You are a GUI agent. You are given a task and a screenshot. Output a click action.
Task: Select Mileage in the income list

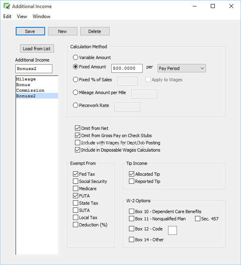tap(37, 79)
